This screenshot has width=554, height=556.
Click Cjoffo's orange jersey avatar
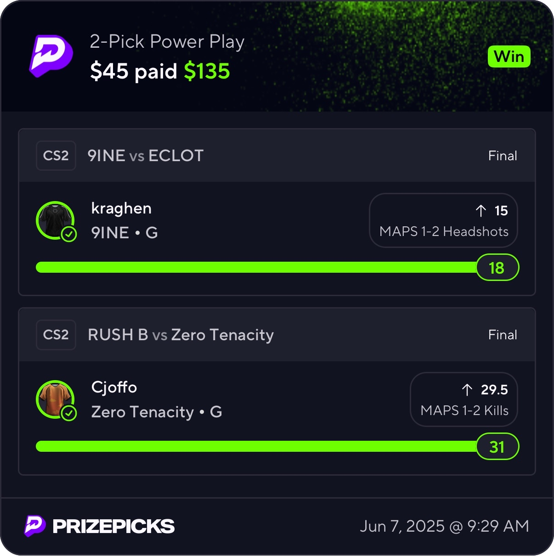click(x=55, y=399)
